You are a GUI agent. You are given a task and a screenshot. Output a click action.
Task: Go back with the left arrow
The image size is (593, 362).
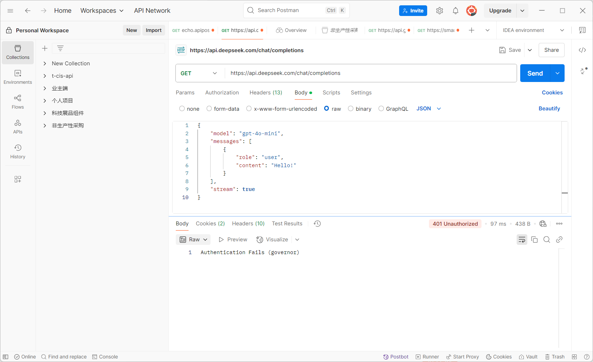coord(28,11)
